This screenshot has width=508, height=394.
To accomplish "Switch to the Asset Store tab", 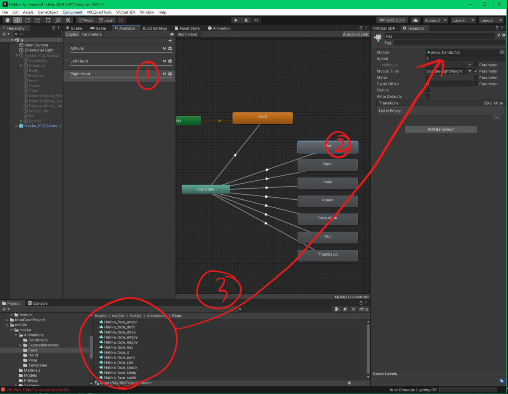I will point(186,28).
